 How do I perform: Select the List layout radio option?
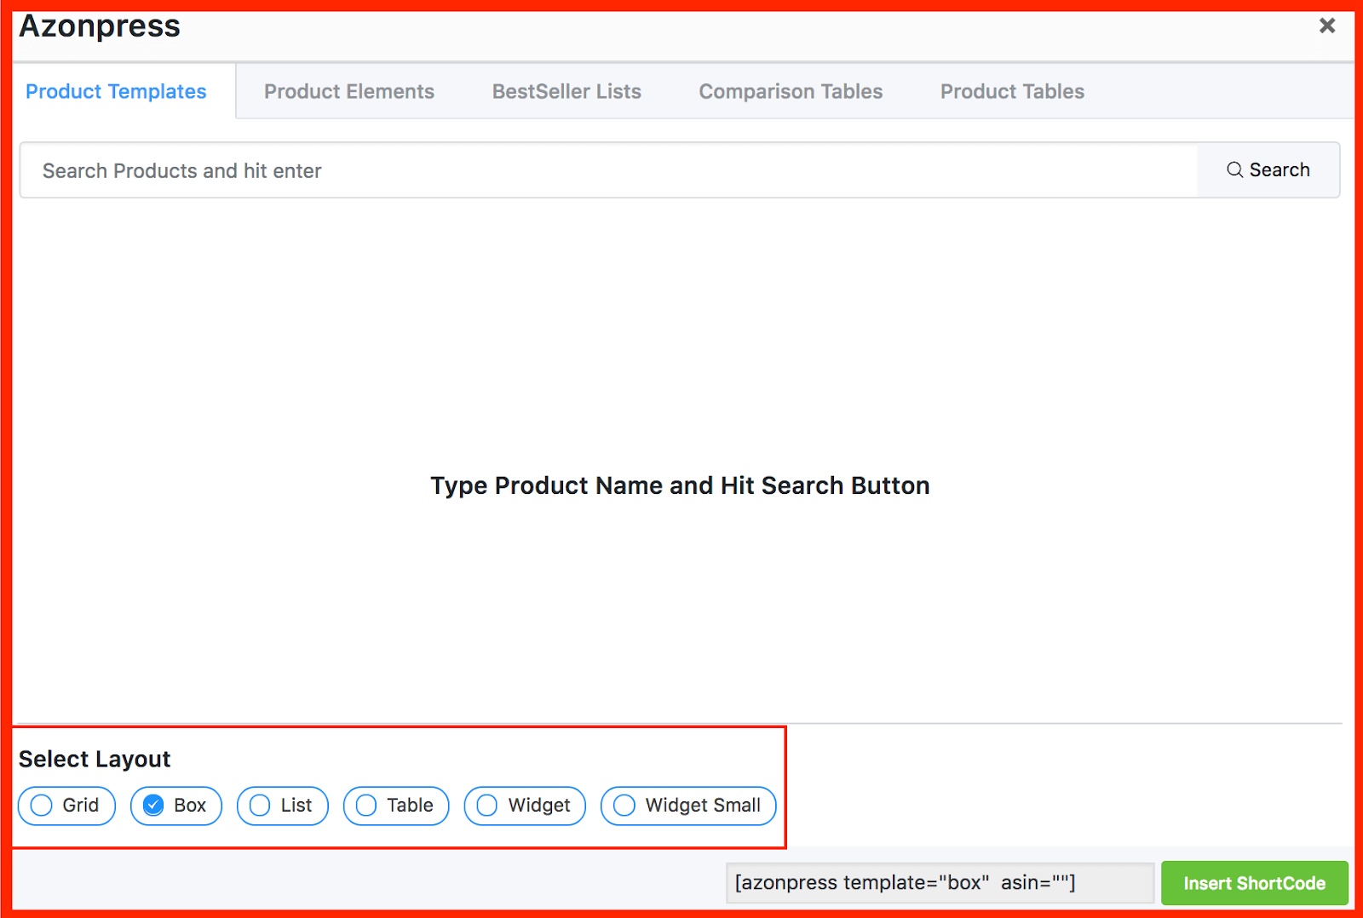(260, 806)
